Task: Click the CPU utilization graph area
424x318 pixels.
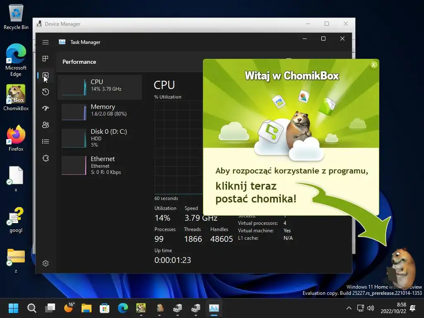Action: click(178, 147)
